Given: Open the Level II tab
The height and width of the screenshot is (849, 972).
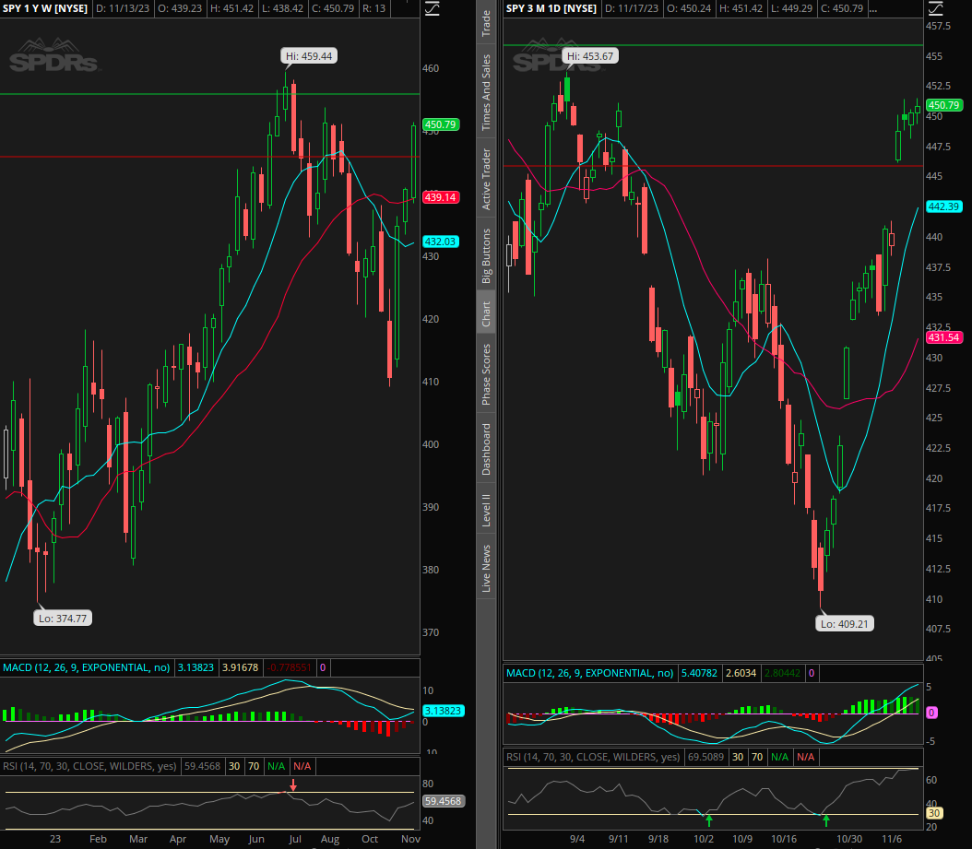Looking at the screenshot, I should 487,511.
